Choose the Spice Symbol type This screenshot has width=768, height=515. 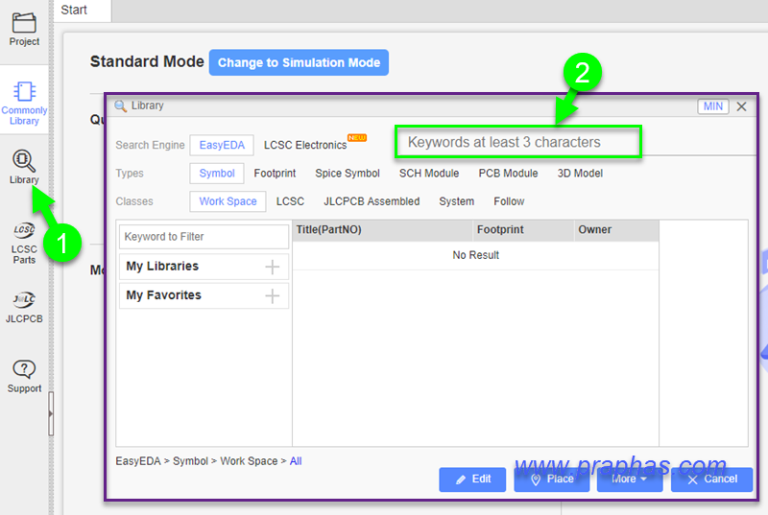pos(348,174)
